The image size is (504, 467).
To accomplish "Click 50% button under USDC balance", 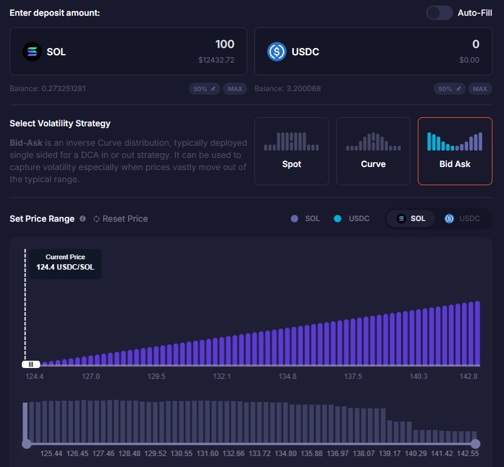I will point(449,89).
